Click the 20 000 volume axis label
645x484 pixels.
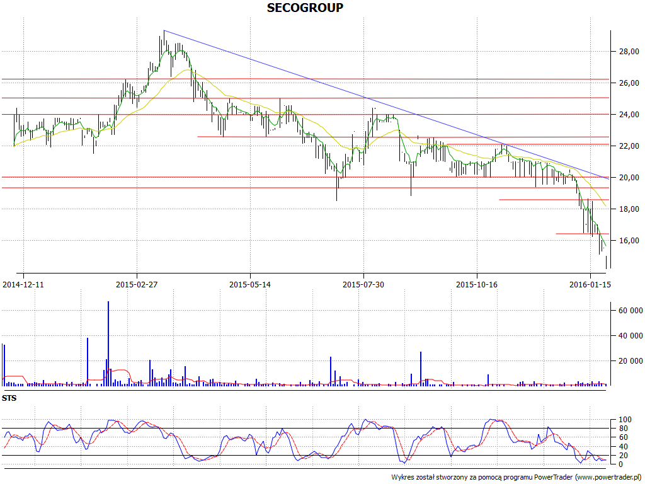[631, 361]
